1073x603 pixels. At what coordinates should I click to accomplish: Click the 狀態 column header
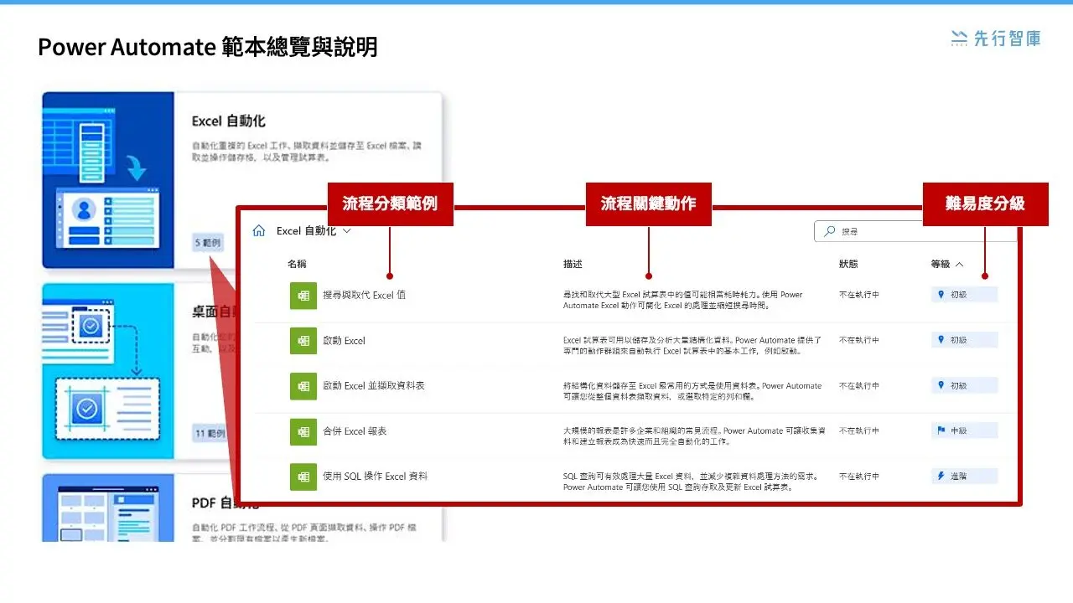[x=848, y=264]
